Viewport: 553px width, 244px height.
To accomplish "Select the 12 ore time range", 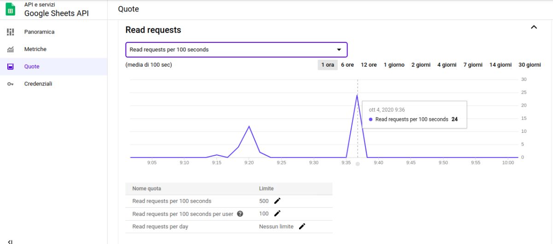I will tap(369, 65).
